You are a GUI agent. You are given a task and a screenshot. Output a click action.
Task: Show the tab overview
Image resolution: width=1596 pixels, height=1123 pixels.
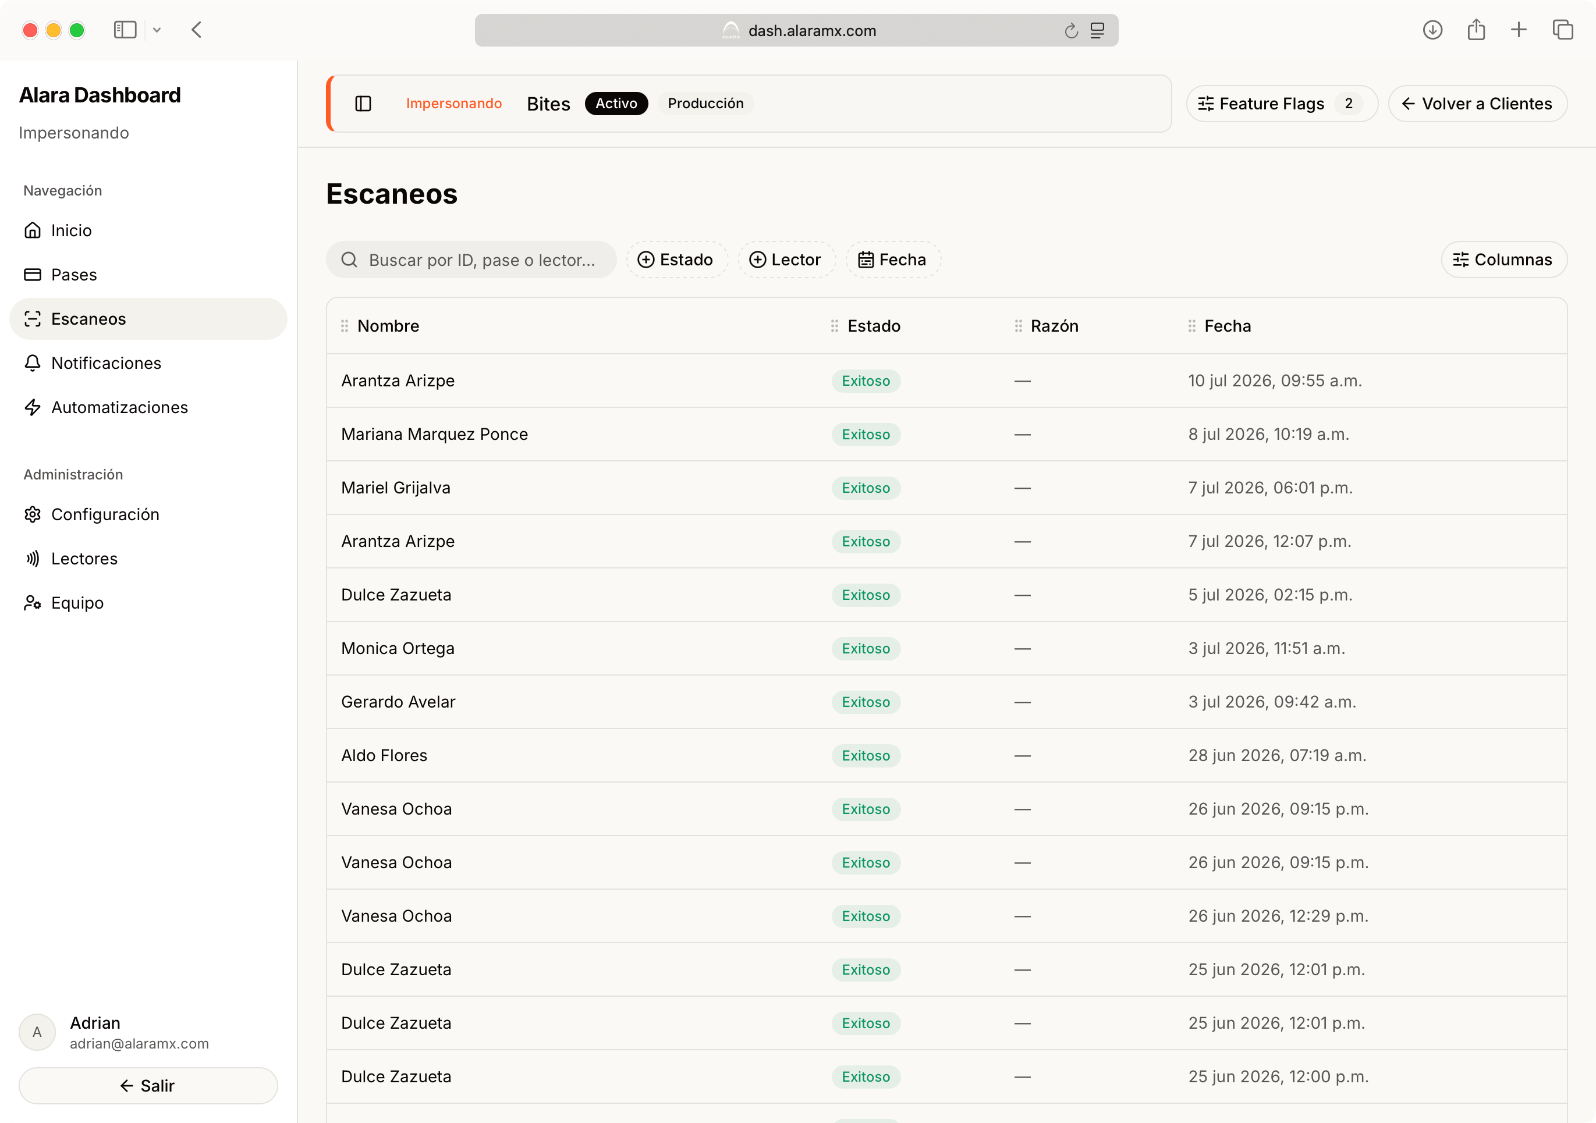[1563, 30]
